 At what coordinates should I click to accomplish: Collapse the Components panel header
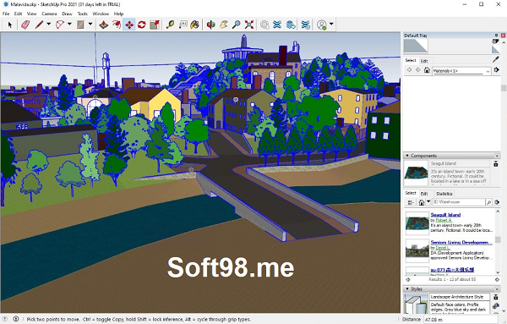[452, 156]
